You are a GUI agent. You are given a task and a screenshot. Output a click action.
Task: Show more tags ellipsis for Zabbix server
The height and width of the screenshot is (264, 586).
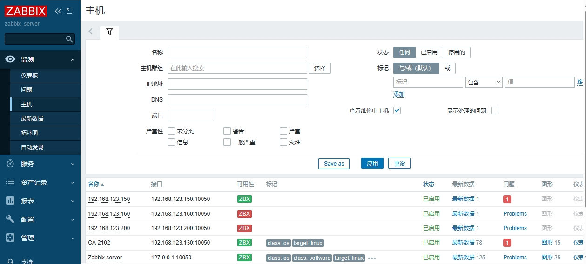[x=371, y=258]
